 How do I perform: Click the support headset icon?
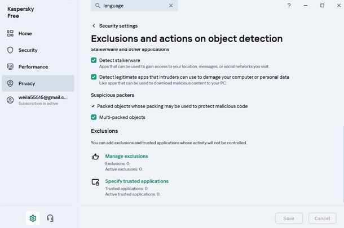50,218
